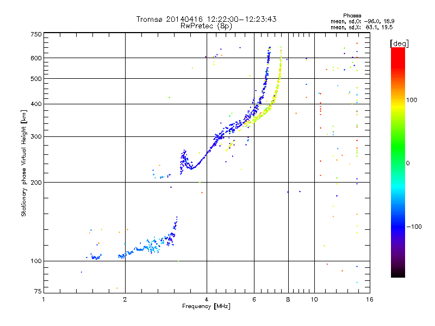Click the 10 tick label on x-axis
This screenshot has width=435, height=326.
[314, 299]
